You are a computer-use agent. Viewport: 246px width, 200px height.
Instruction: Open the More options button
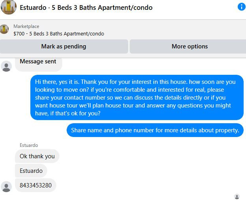click(x=188, y=46)
